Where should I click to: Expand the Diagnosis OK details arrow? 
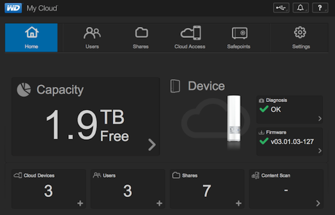point(320,119)
